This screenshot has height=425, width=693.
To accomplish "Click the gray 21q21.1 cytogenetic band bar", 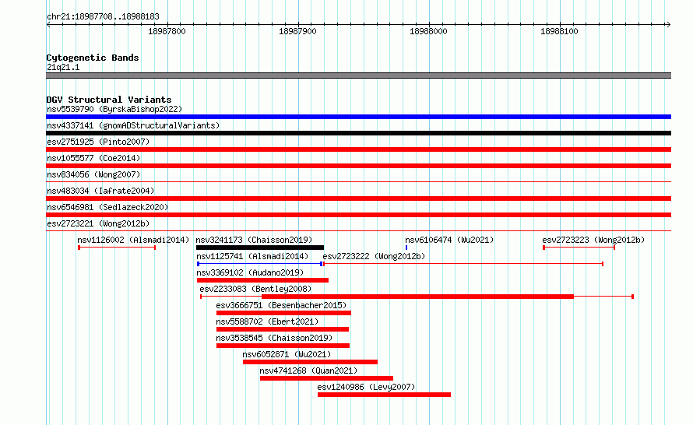I will (x=358, y=76).
